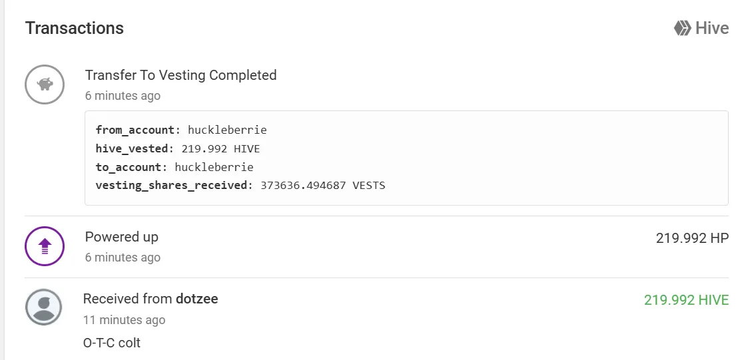Click the Transactions heading
Screen dimensions: 744x360
pos(75,28)
